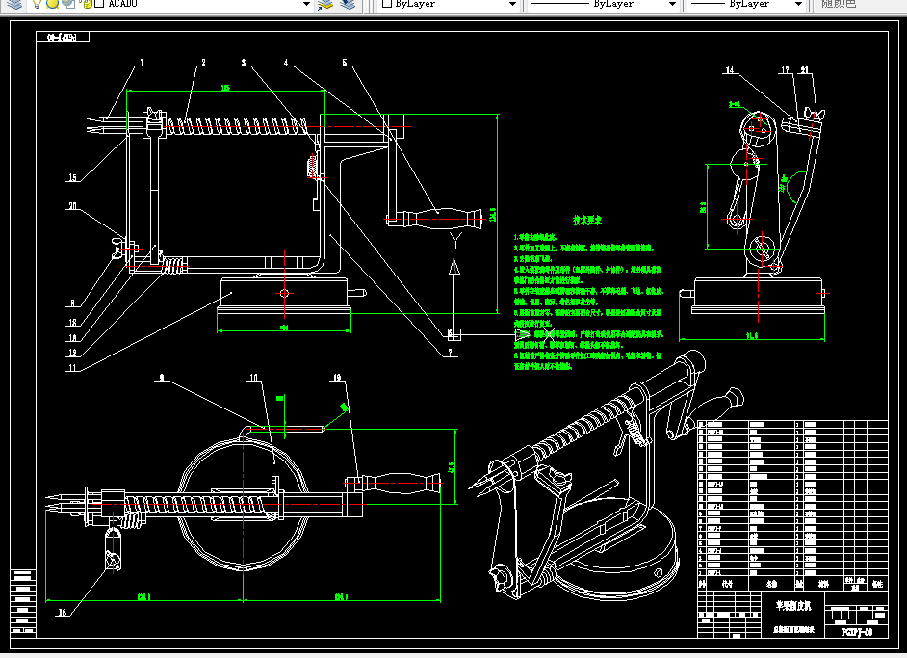Toggle viewport freeze icon for ACAD0 layer
The height and width of the screenshot is (658, 907).
[68, 4]
